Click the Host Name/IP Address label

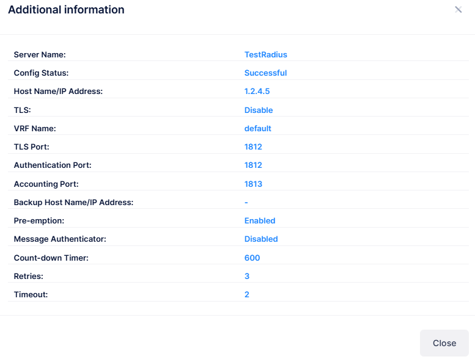pos(58,92)
